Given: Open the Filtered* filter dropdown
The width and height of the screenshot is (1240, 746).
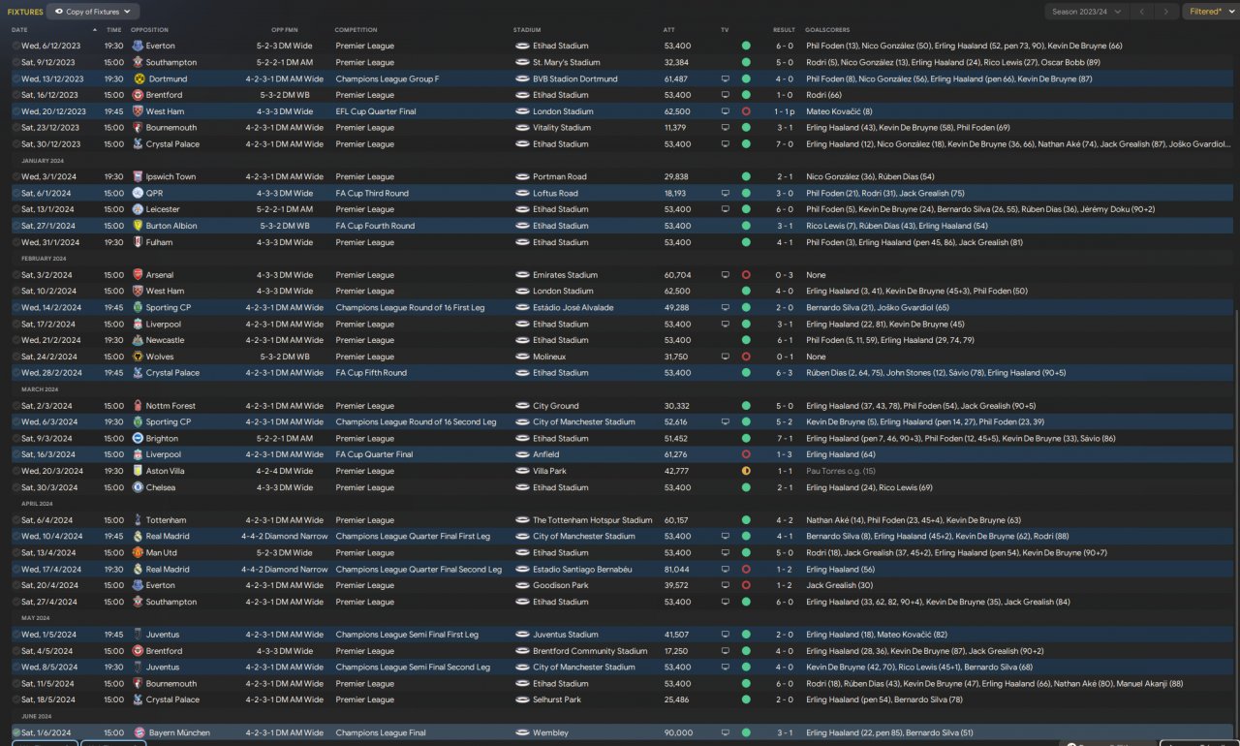Looking at the screenshot, I should point(1210,12).
